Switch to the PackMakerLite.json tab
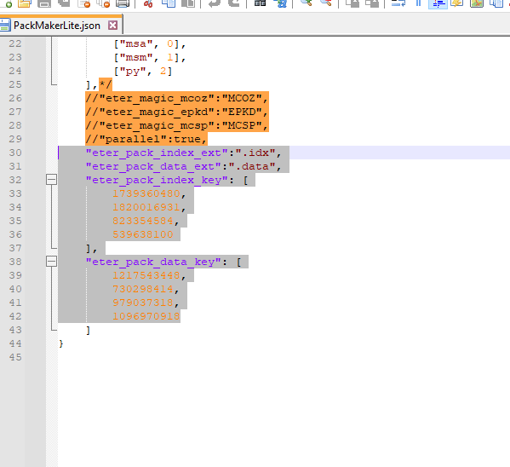Viewport: 510px width, 467px height. point(57,26)
